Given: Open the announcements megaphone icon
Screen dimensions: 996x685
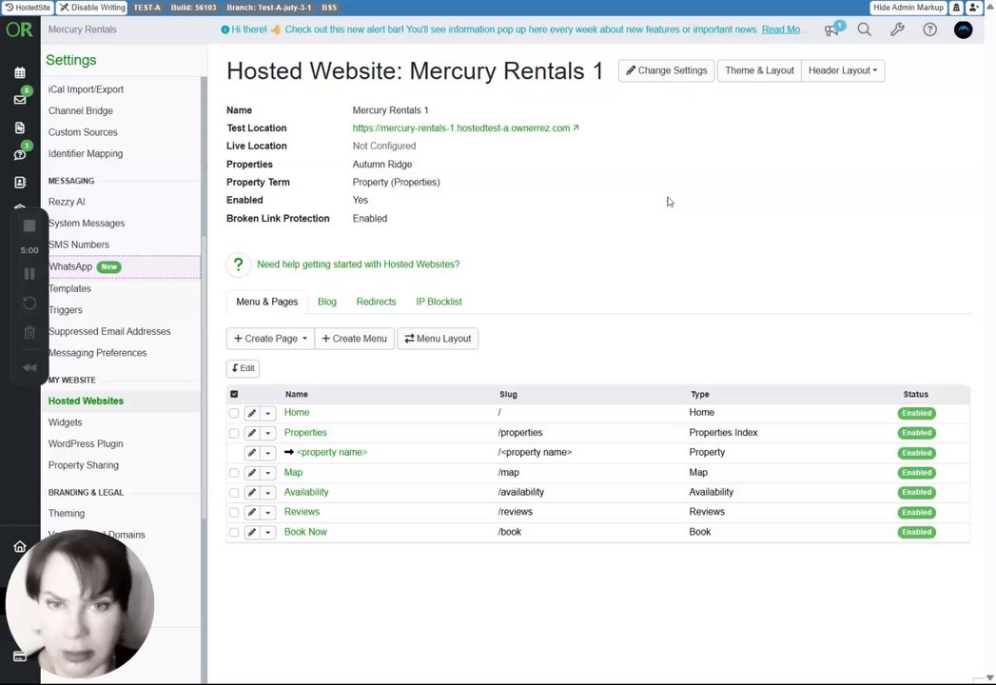Looking at the screenshot, I should [832, 29].
